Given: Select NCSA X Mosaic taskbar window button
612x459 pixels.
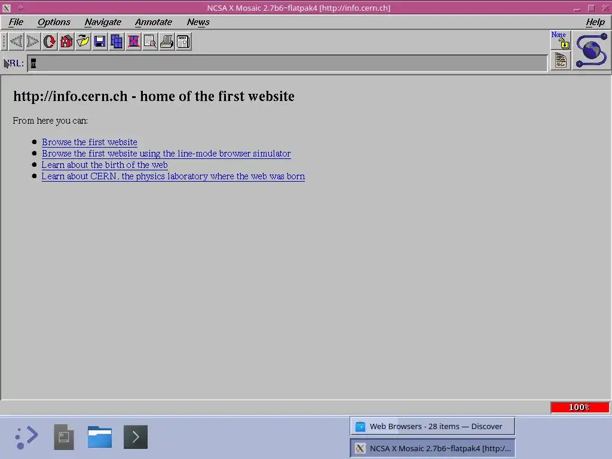Looking at the screenshot, I should (433, 448).
